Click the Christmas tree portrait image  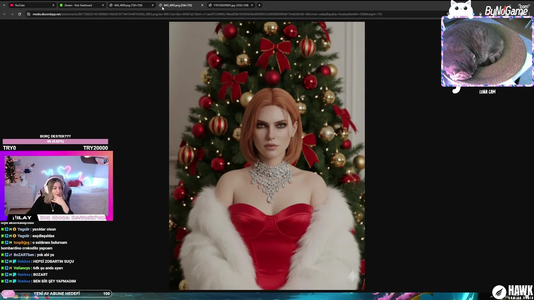pyautogui.click(x=267, y=155)
